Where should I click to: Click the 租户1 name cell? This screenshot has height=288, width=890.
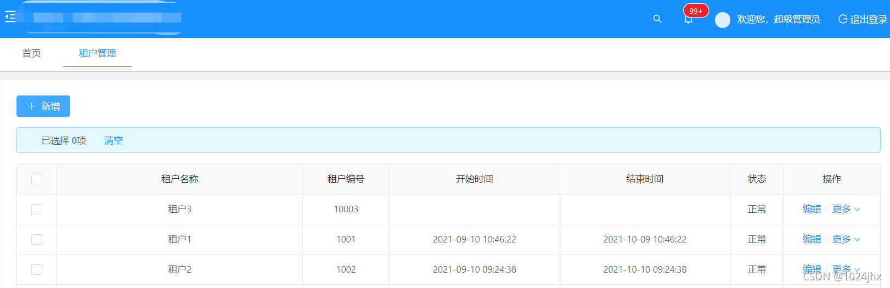coord(179,239)
